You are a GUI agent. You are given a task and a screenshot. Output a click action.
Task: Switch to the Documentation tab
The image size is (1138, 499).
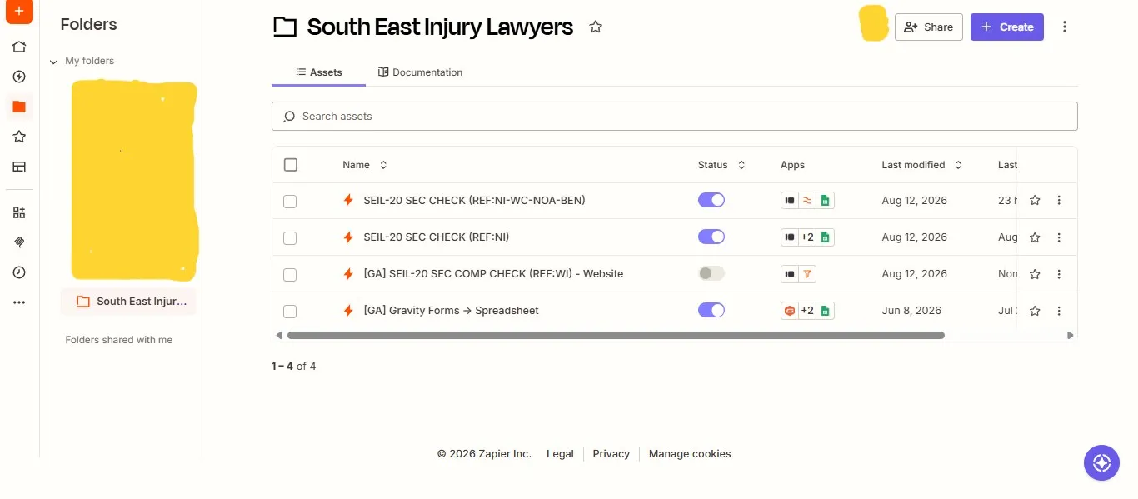(x=420, y=72)
